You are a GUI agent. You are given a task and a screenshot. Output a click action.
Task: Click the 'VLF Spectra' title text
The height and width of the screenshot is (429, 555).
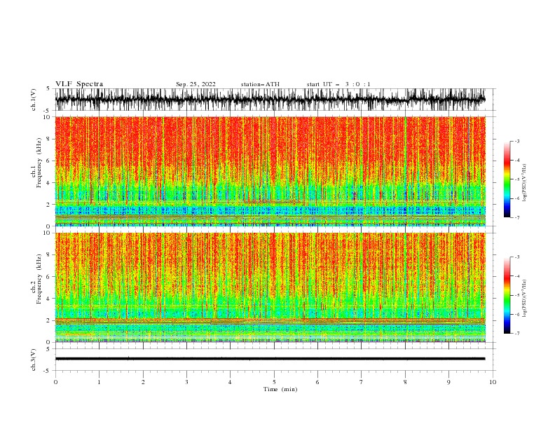coord(79,84)
